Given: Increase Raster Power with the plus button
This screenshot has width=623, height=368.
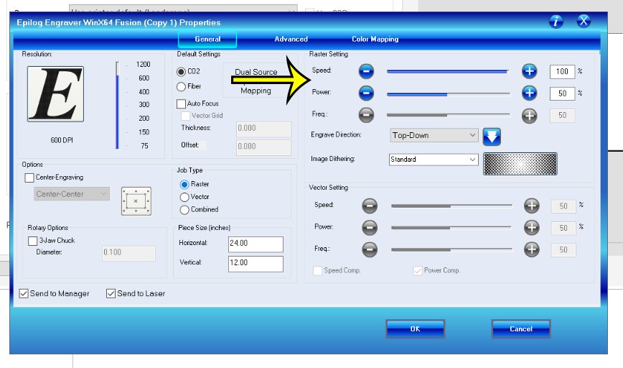Looking at the screenshot, I should [x=529, y=93].
